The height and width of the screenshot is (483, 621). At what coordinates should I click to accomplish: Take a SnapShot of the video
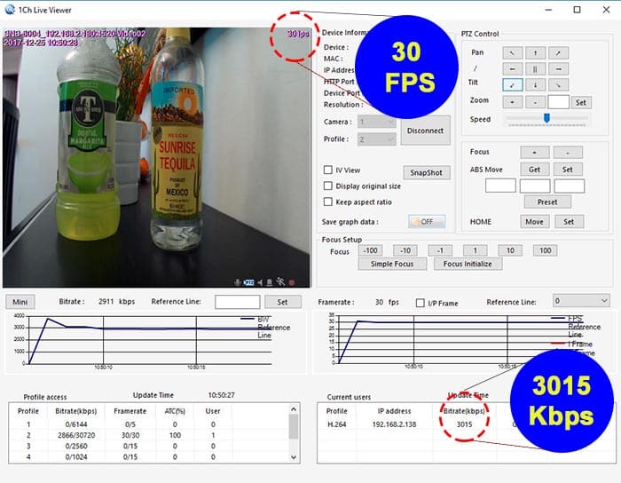tap(427, 172)
